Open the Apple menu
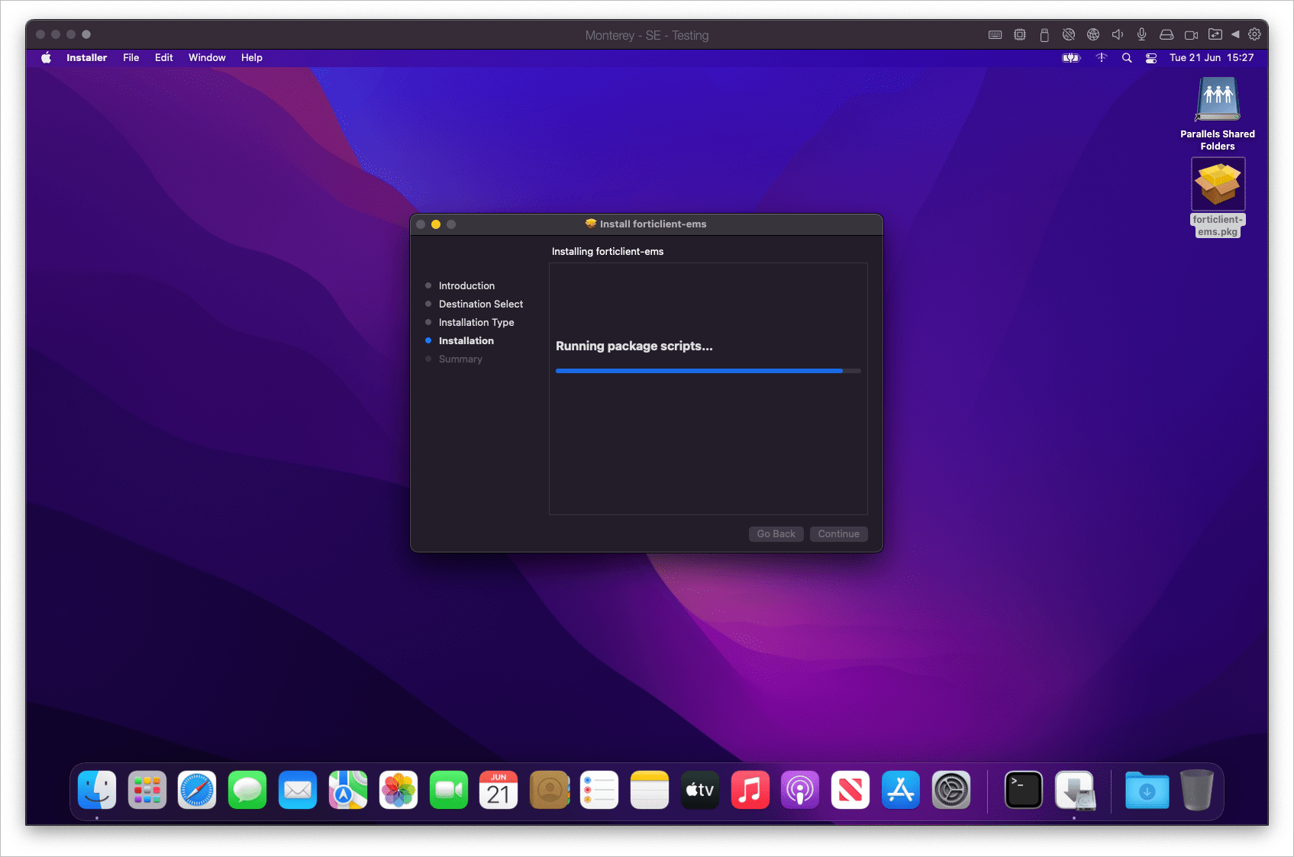1294x857 pixels. 46,58
